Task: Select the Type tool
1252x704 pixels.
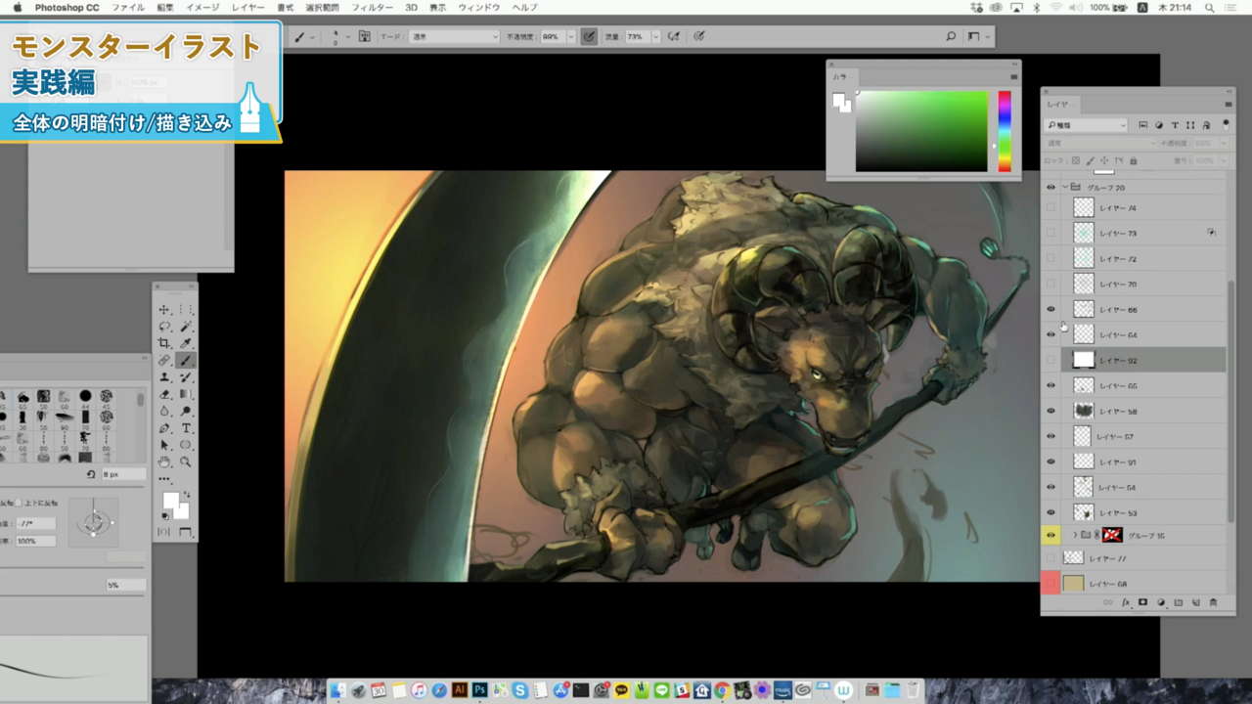Action: (186, 428)
